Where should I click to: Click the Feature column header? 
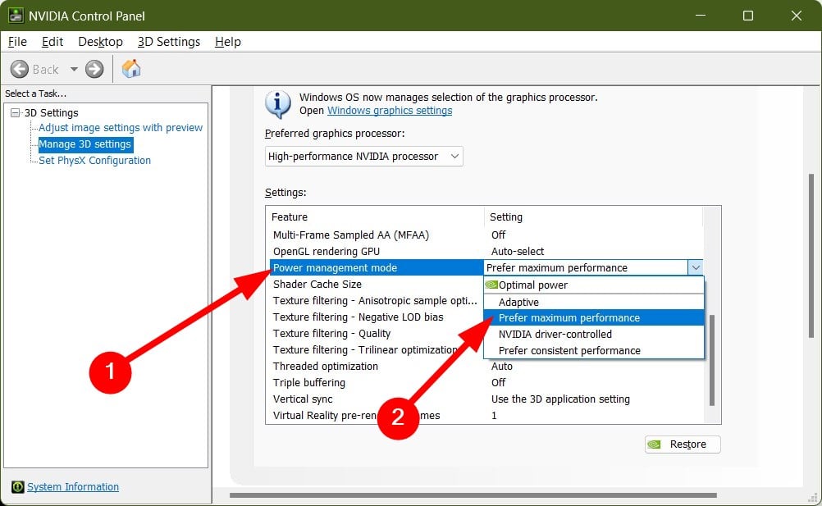(375, 217)
